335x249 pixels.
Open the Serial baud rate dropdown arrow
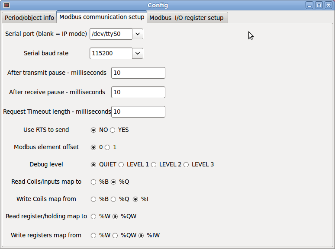[x=138, y=53]
